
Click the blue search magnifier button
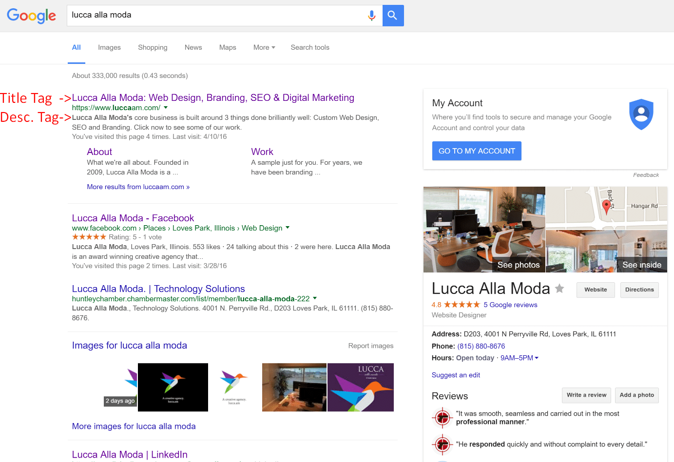pos(393,16)
